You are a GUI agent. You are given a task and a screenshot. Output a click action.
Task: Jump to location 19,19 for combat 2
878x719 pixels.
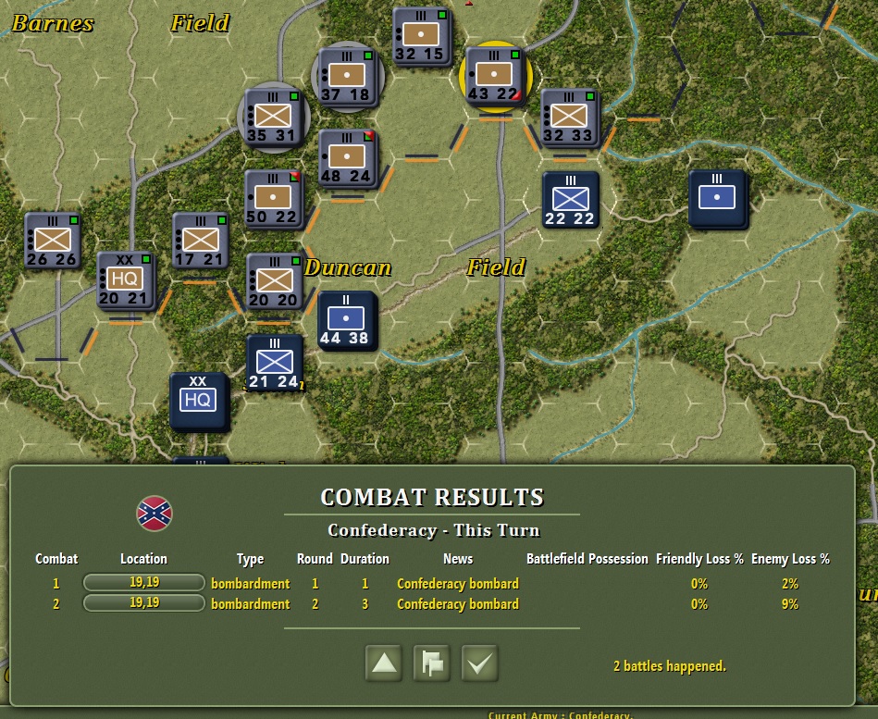point(144,602)
